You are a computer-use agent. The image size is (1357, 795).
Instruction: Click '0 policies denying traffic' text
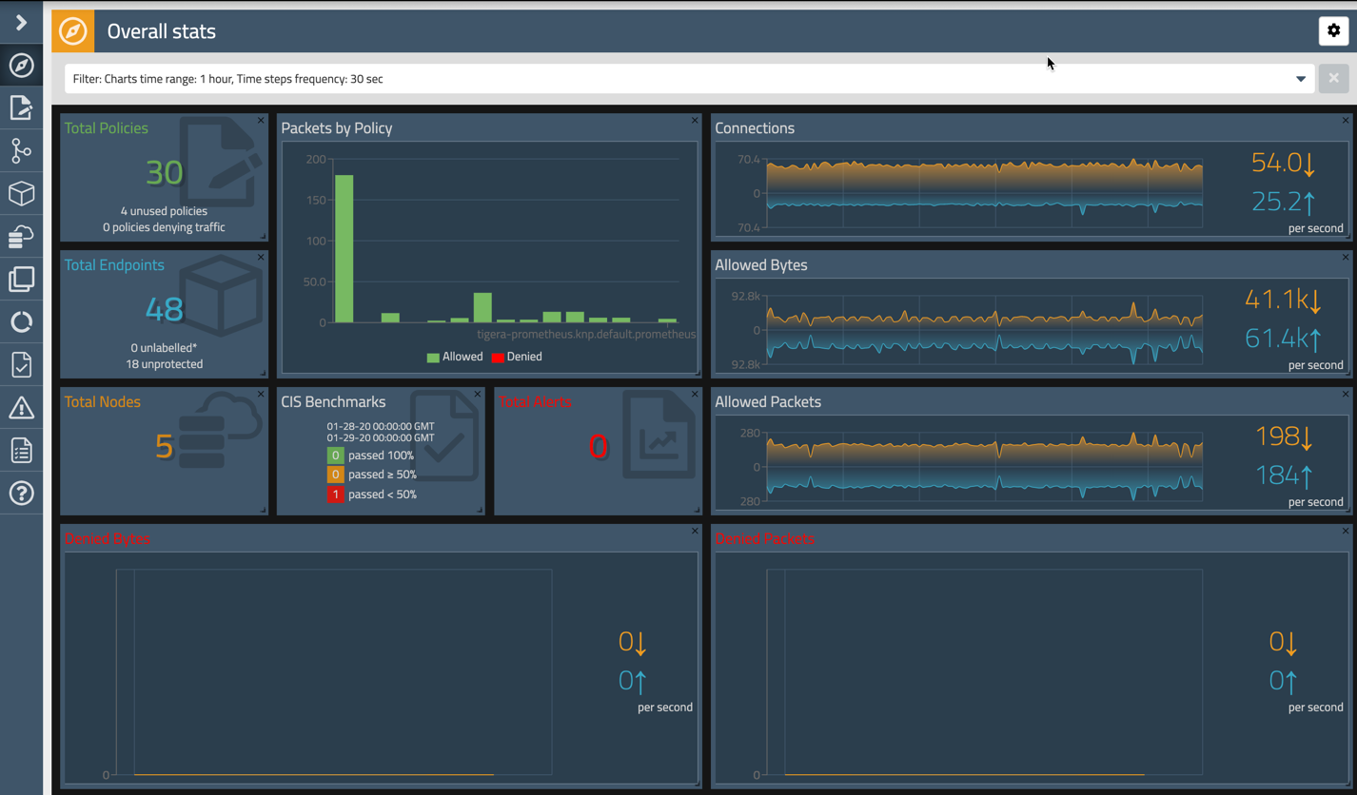coord(164,227)
